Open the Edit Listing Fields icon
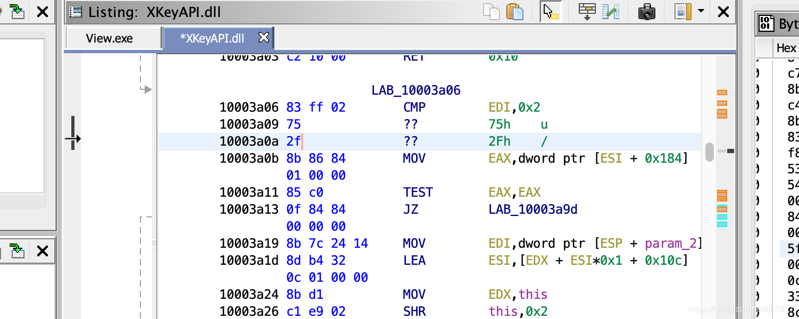 (587, 12)
